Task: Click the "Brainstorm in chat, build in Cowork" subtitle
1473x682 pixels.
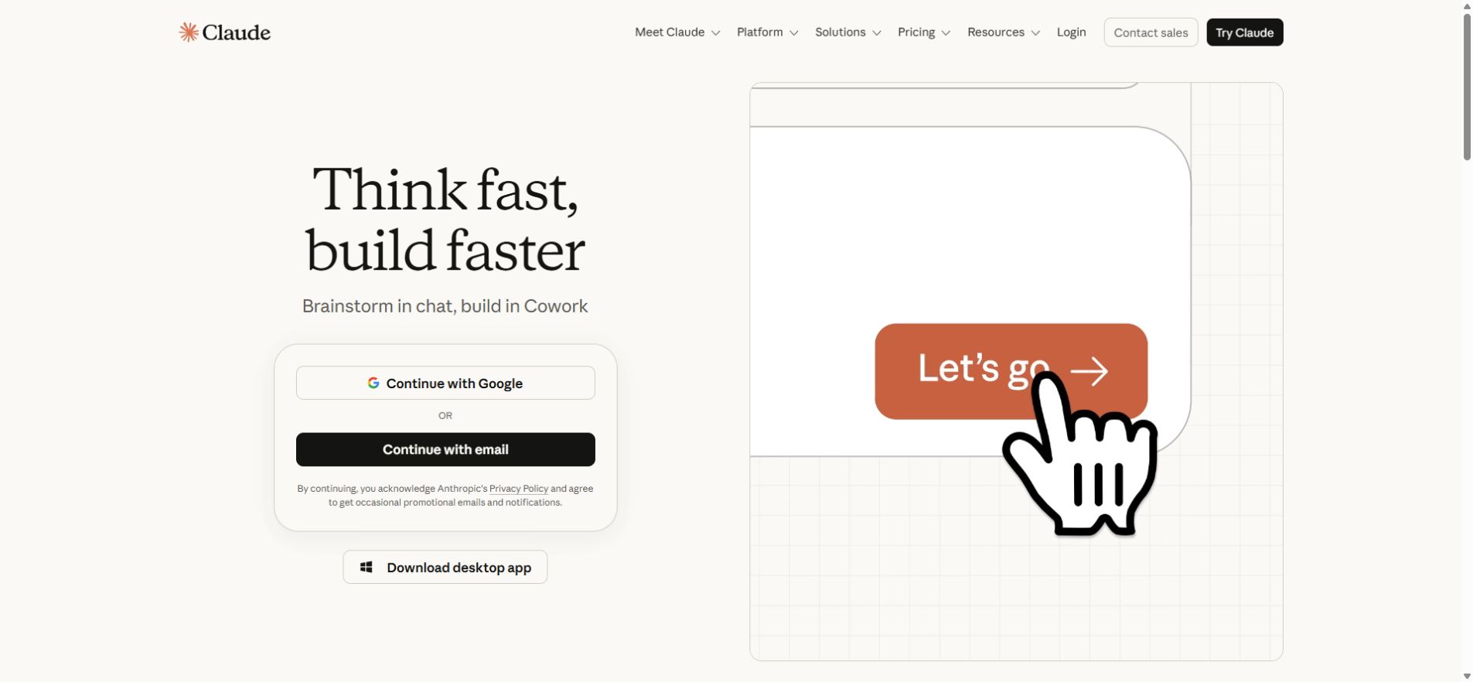Action: (445, 306)
